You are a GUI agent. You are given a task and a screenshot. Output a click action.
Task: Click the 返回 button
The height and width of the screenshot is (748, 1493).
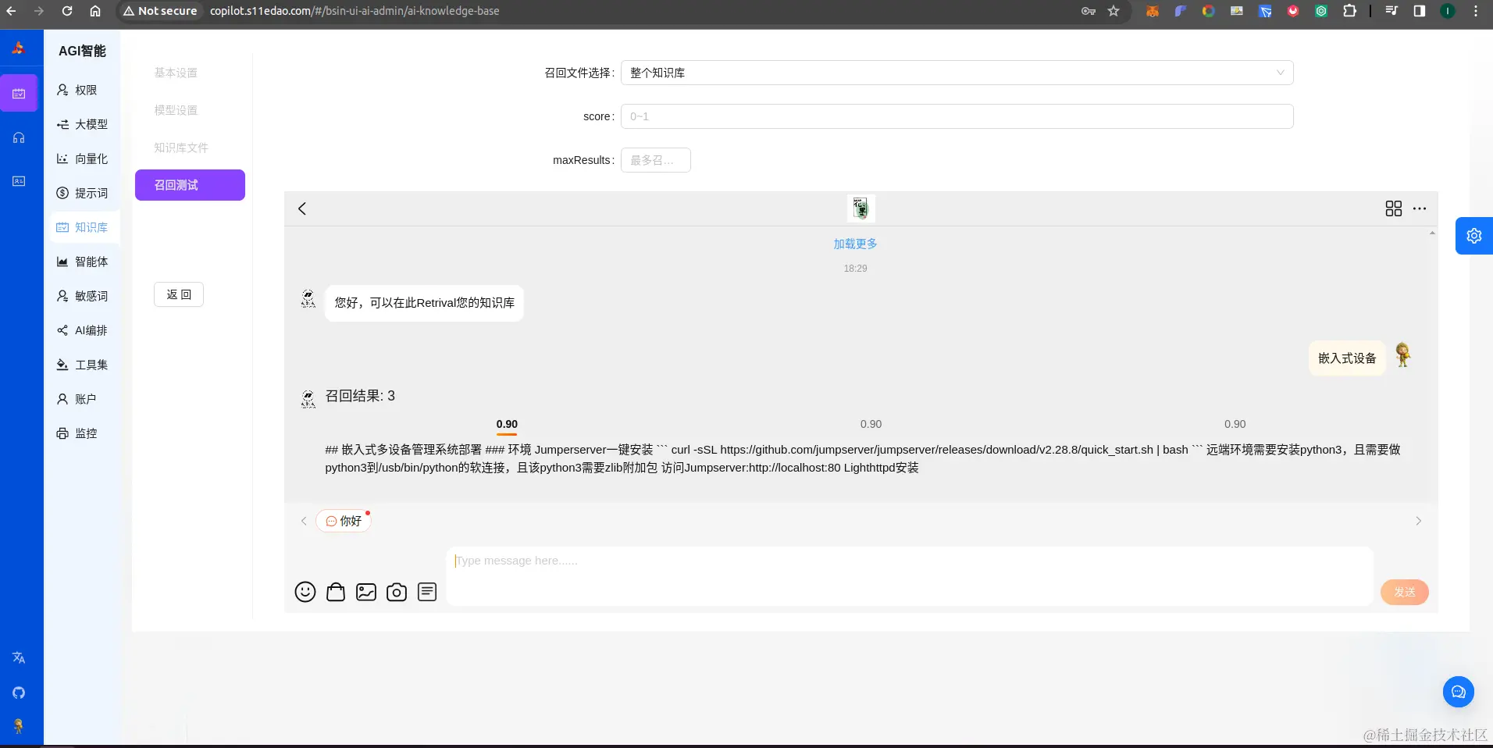click(x=179, y=294)
